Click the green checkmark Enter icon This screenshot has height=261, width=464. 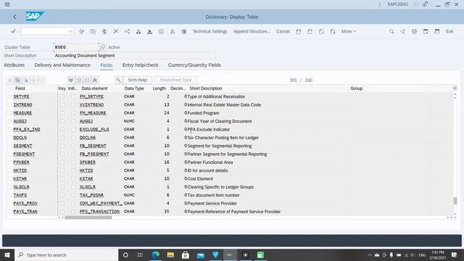tap(13, 31)
